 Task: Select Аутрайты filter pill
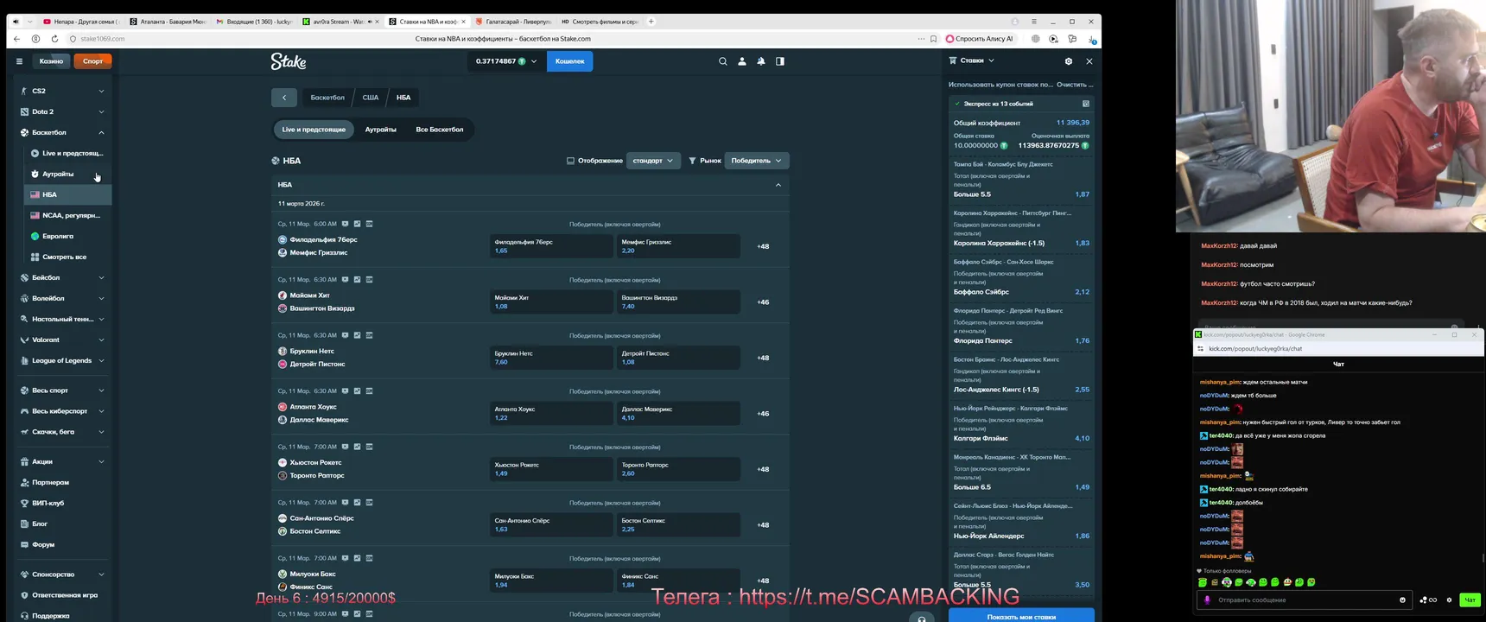point(380,130)
